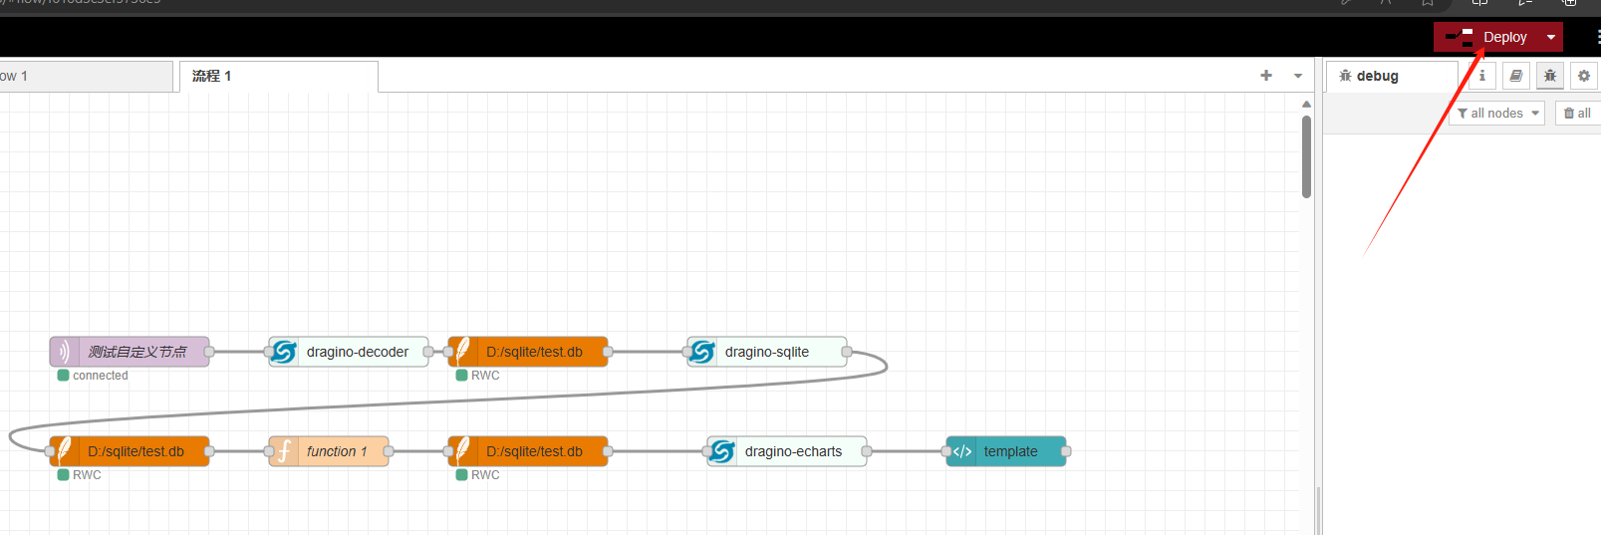The height and width of the screenshot is (535, 1601).
Task: Add a new flow with the plus icon
Action: point(1266,75)
